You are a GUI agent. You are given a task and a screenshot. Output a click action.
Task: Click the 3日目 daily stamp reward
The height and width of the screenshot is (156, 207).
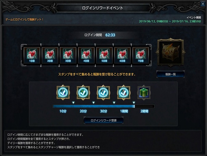coord(68,55)
